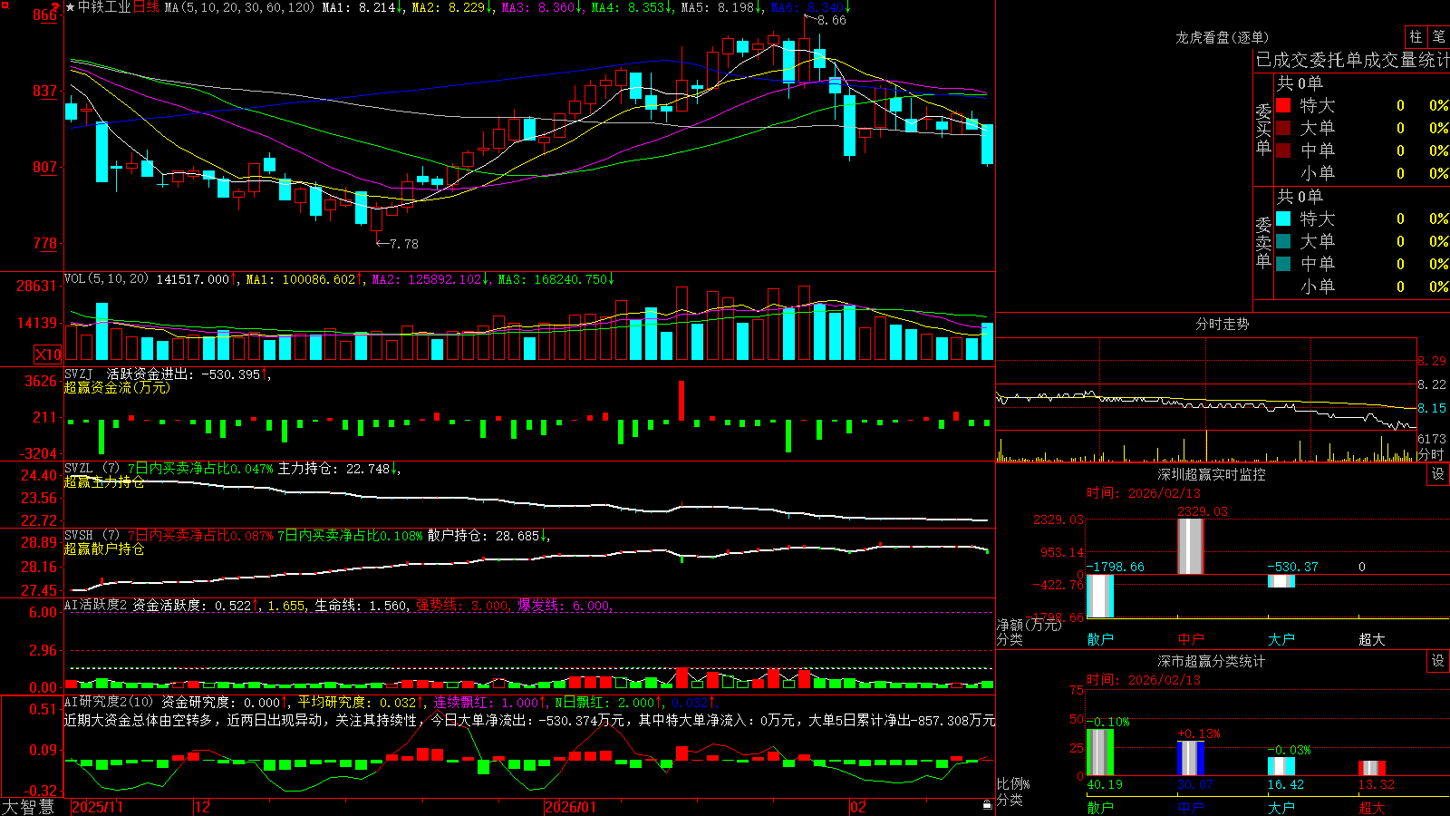The width and height of the screenshot is (1450, 816).
Task: Click the 超赢散户持仓 yellow label
Action: 104,549
